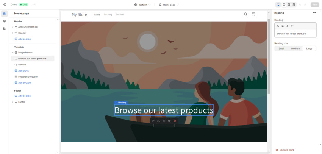Open Theme settings gear icon in the sidebar
The height and width of the screenshot is (154, 322).
pos(4,21)
